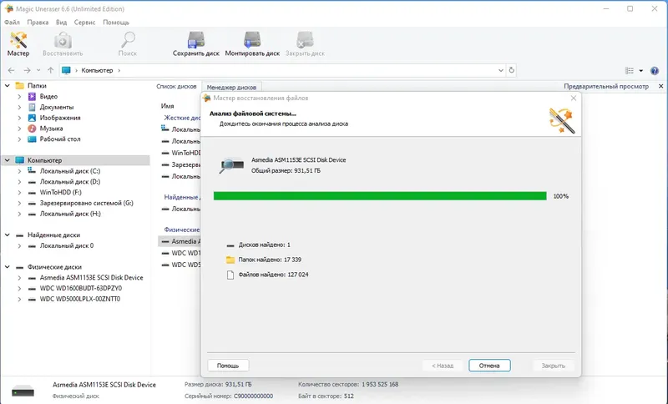
Task: Click Компьютер breadcrumb in address bar
Action: [97, 70]
